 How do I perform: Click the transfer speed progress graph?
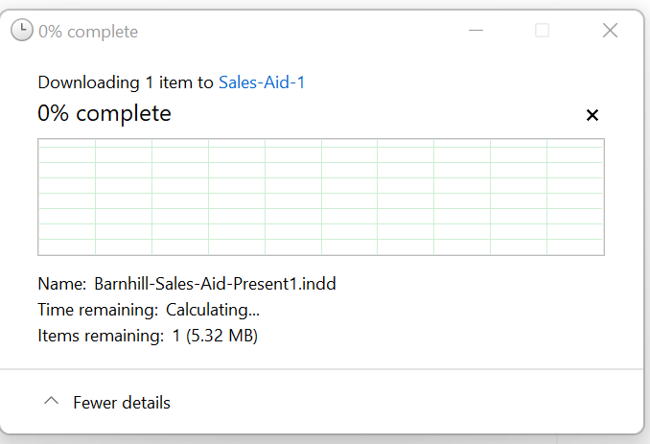point(321,197)
